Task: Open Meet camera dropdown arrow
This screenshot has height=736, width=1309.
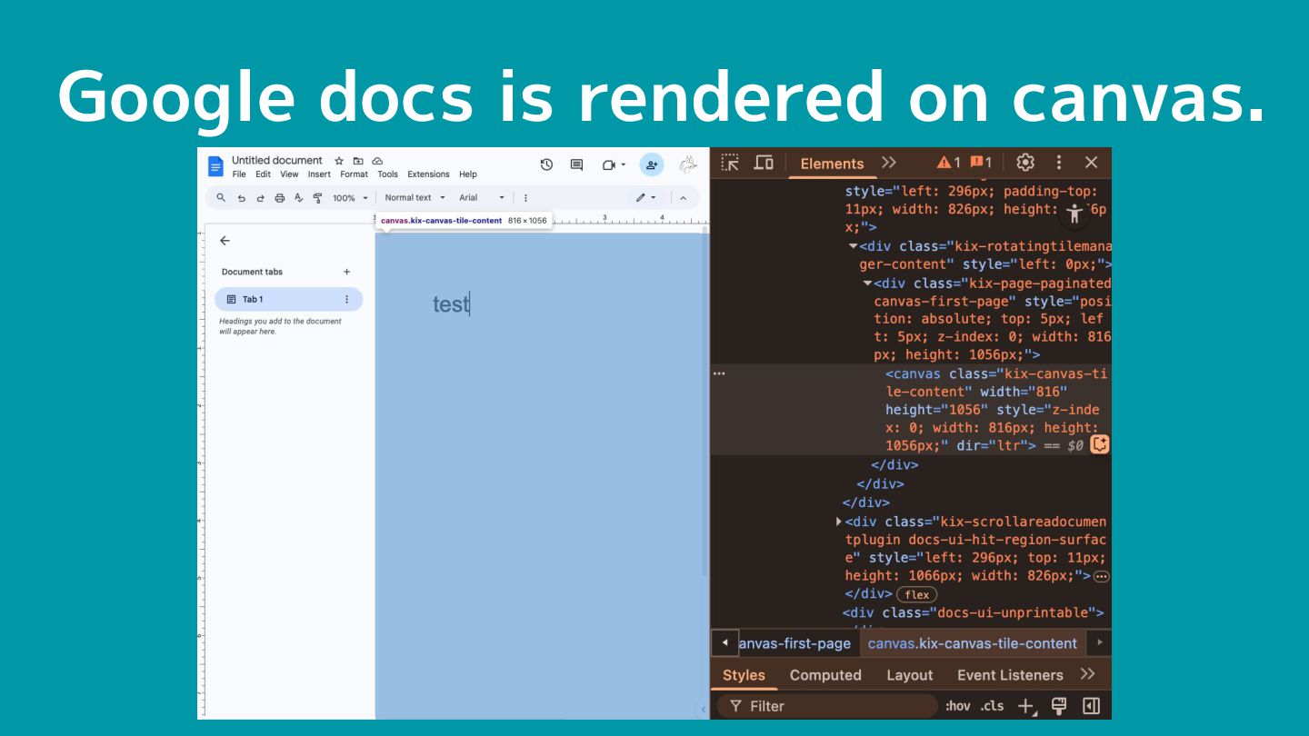Action: click(624, 164)
